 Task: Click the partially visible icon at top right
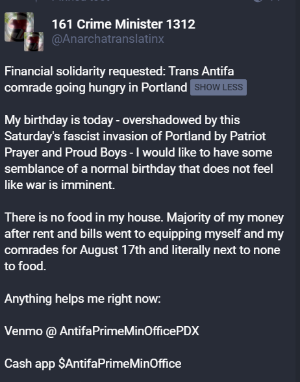coord(258,1)
